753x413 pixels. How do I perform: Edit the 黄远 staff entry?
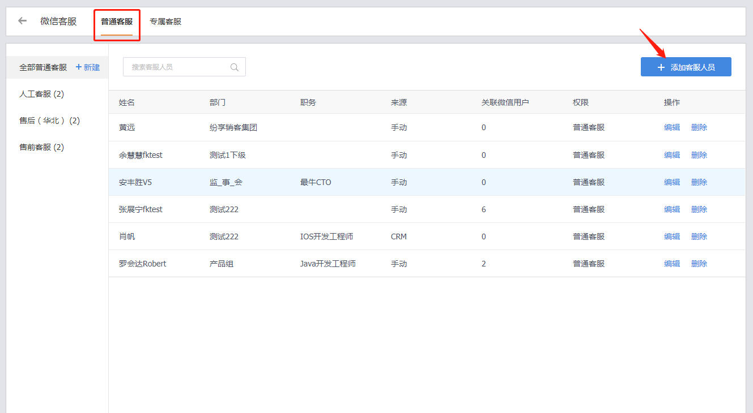click(671, 127)
